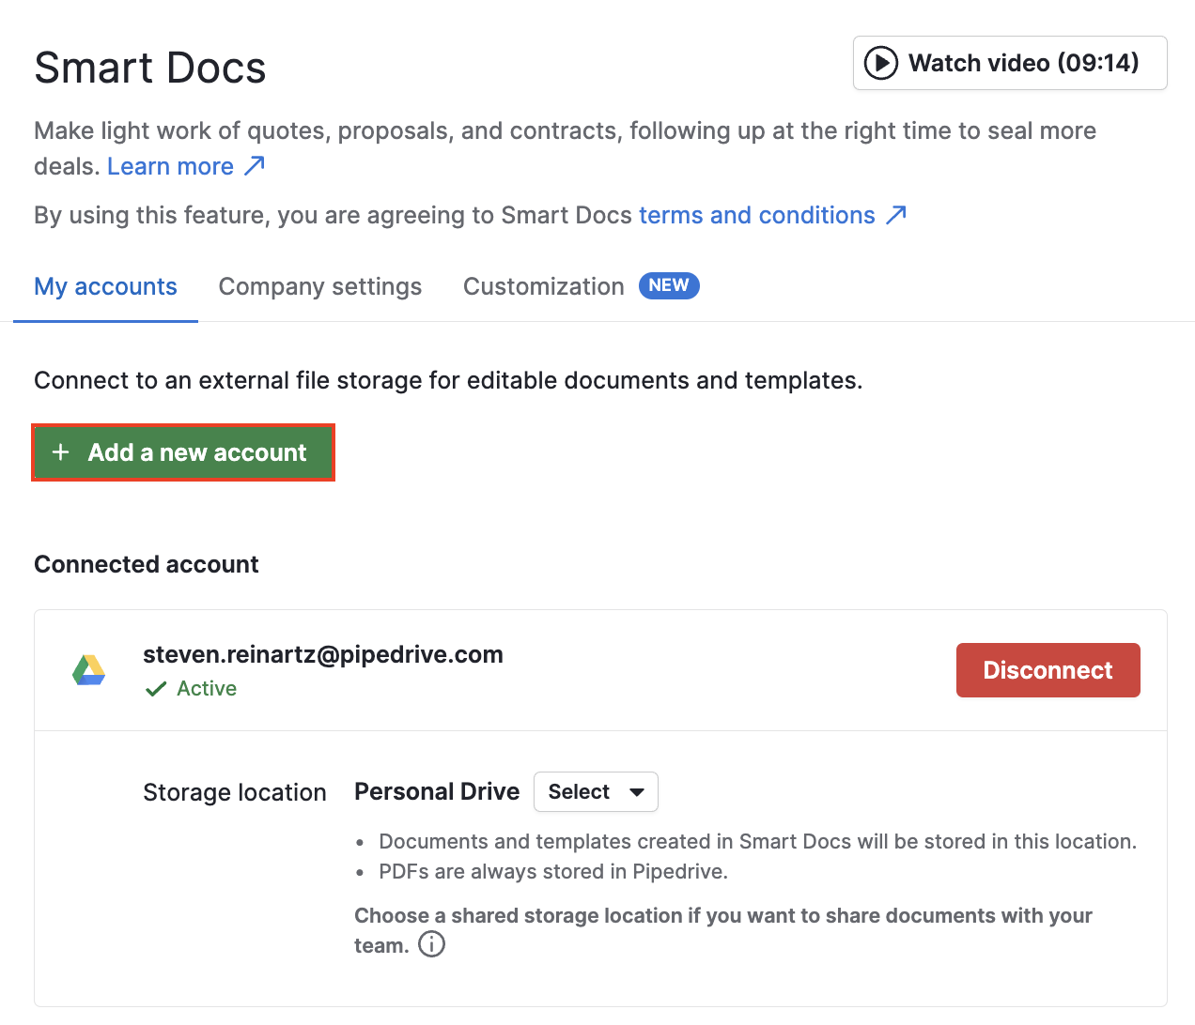Screen dimensions: 1195x1025
Task: Open the Select storage location dropdown
Action: point(595,792)
